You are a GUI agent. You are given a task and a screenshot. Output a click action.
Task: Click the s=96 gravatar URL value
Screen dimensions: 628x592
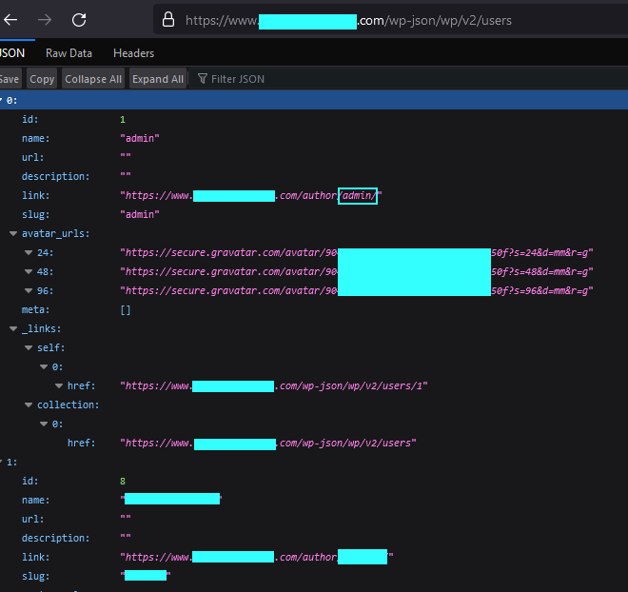[x=357, y=291]
